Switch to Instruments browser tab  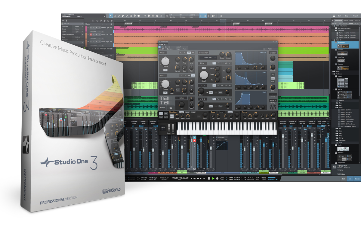pos(338,20)
